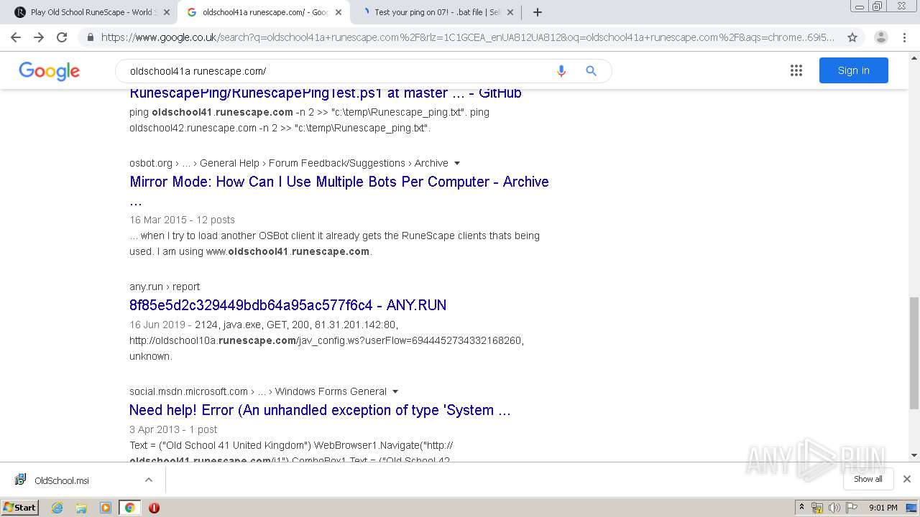This screenshot has width=920, height=517.
Task: Open the Chrome profile avatar menu
Action: pyautogui.click(x=881, y=37)
